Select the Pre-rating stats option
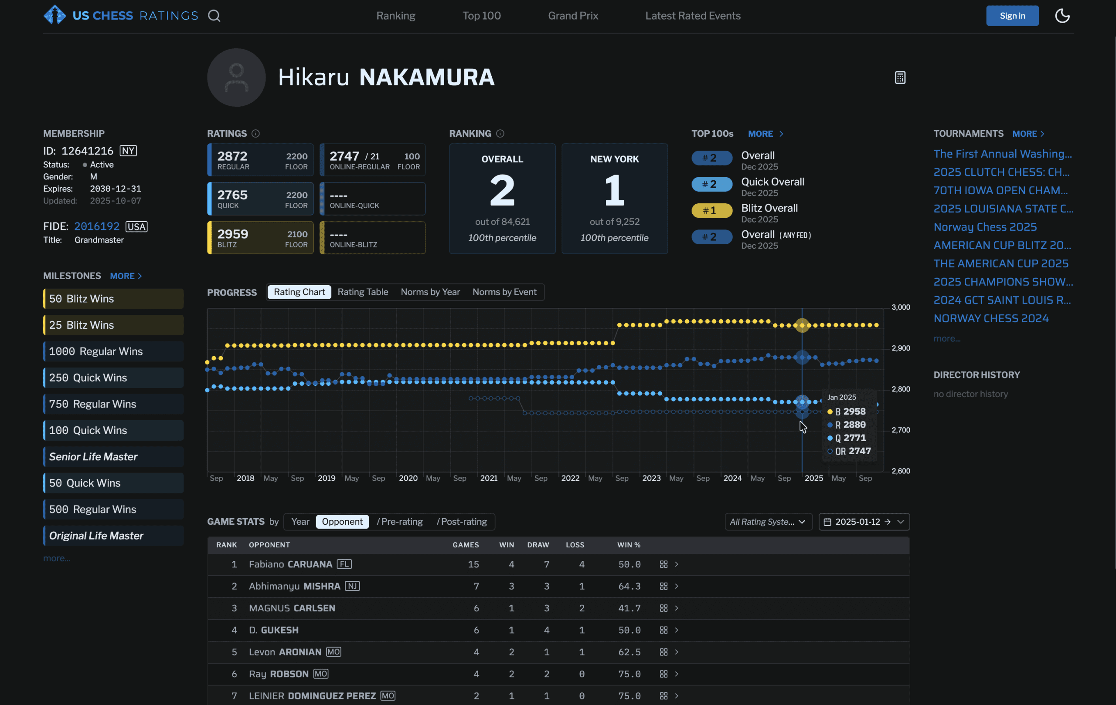The height and width of the screenshot is (705, 1116). (399, 522)
